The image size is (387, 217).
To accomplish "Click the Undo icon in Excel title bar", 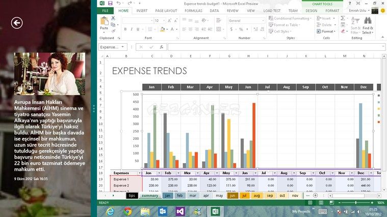I will tap(119, 3).
